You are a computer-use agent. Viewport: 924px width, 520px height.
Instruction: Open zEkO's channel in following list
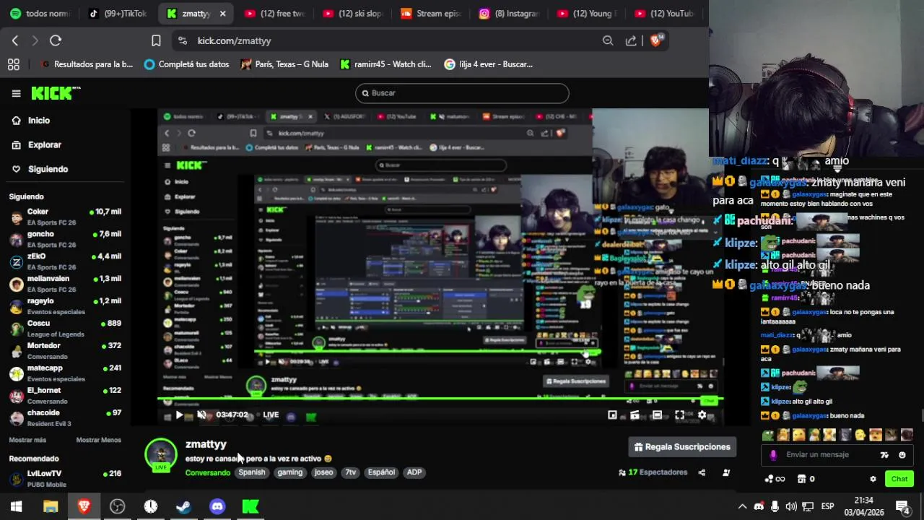(x=65, y=261)
